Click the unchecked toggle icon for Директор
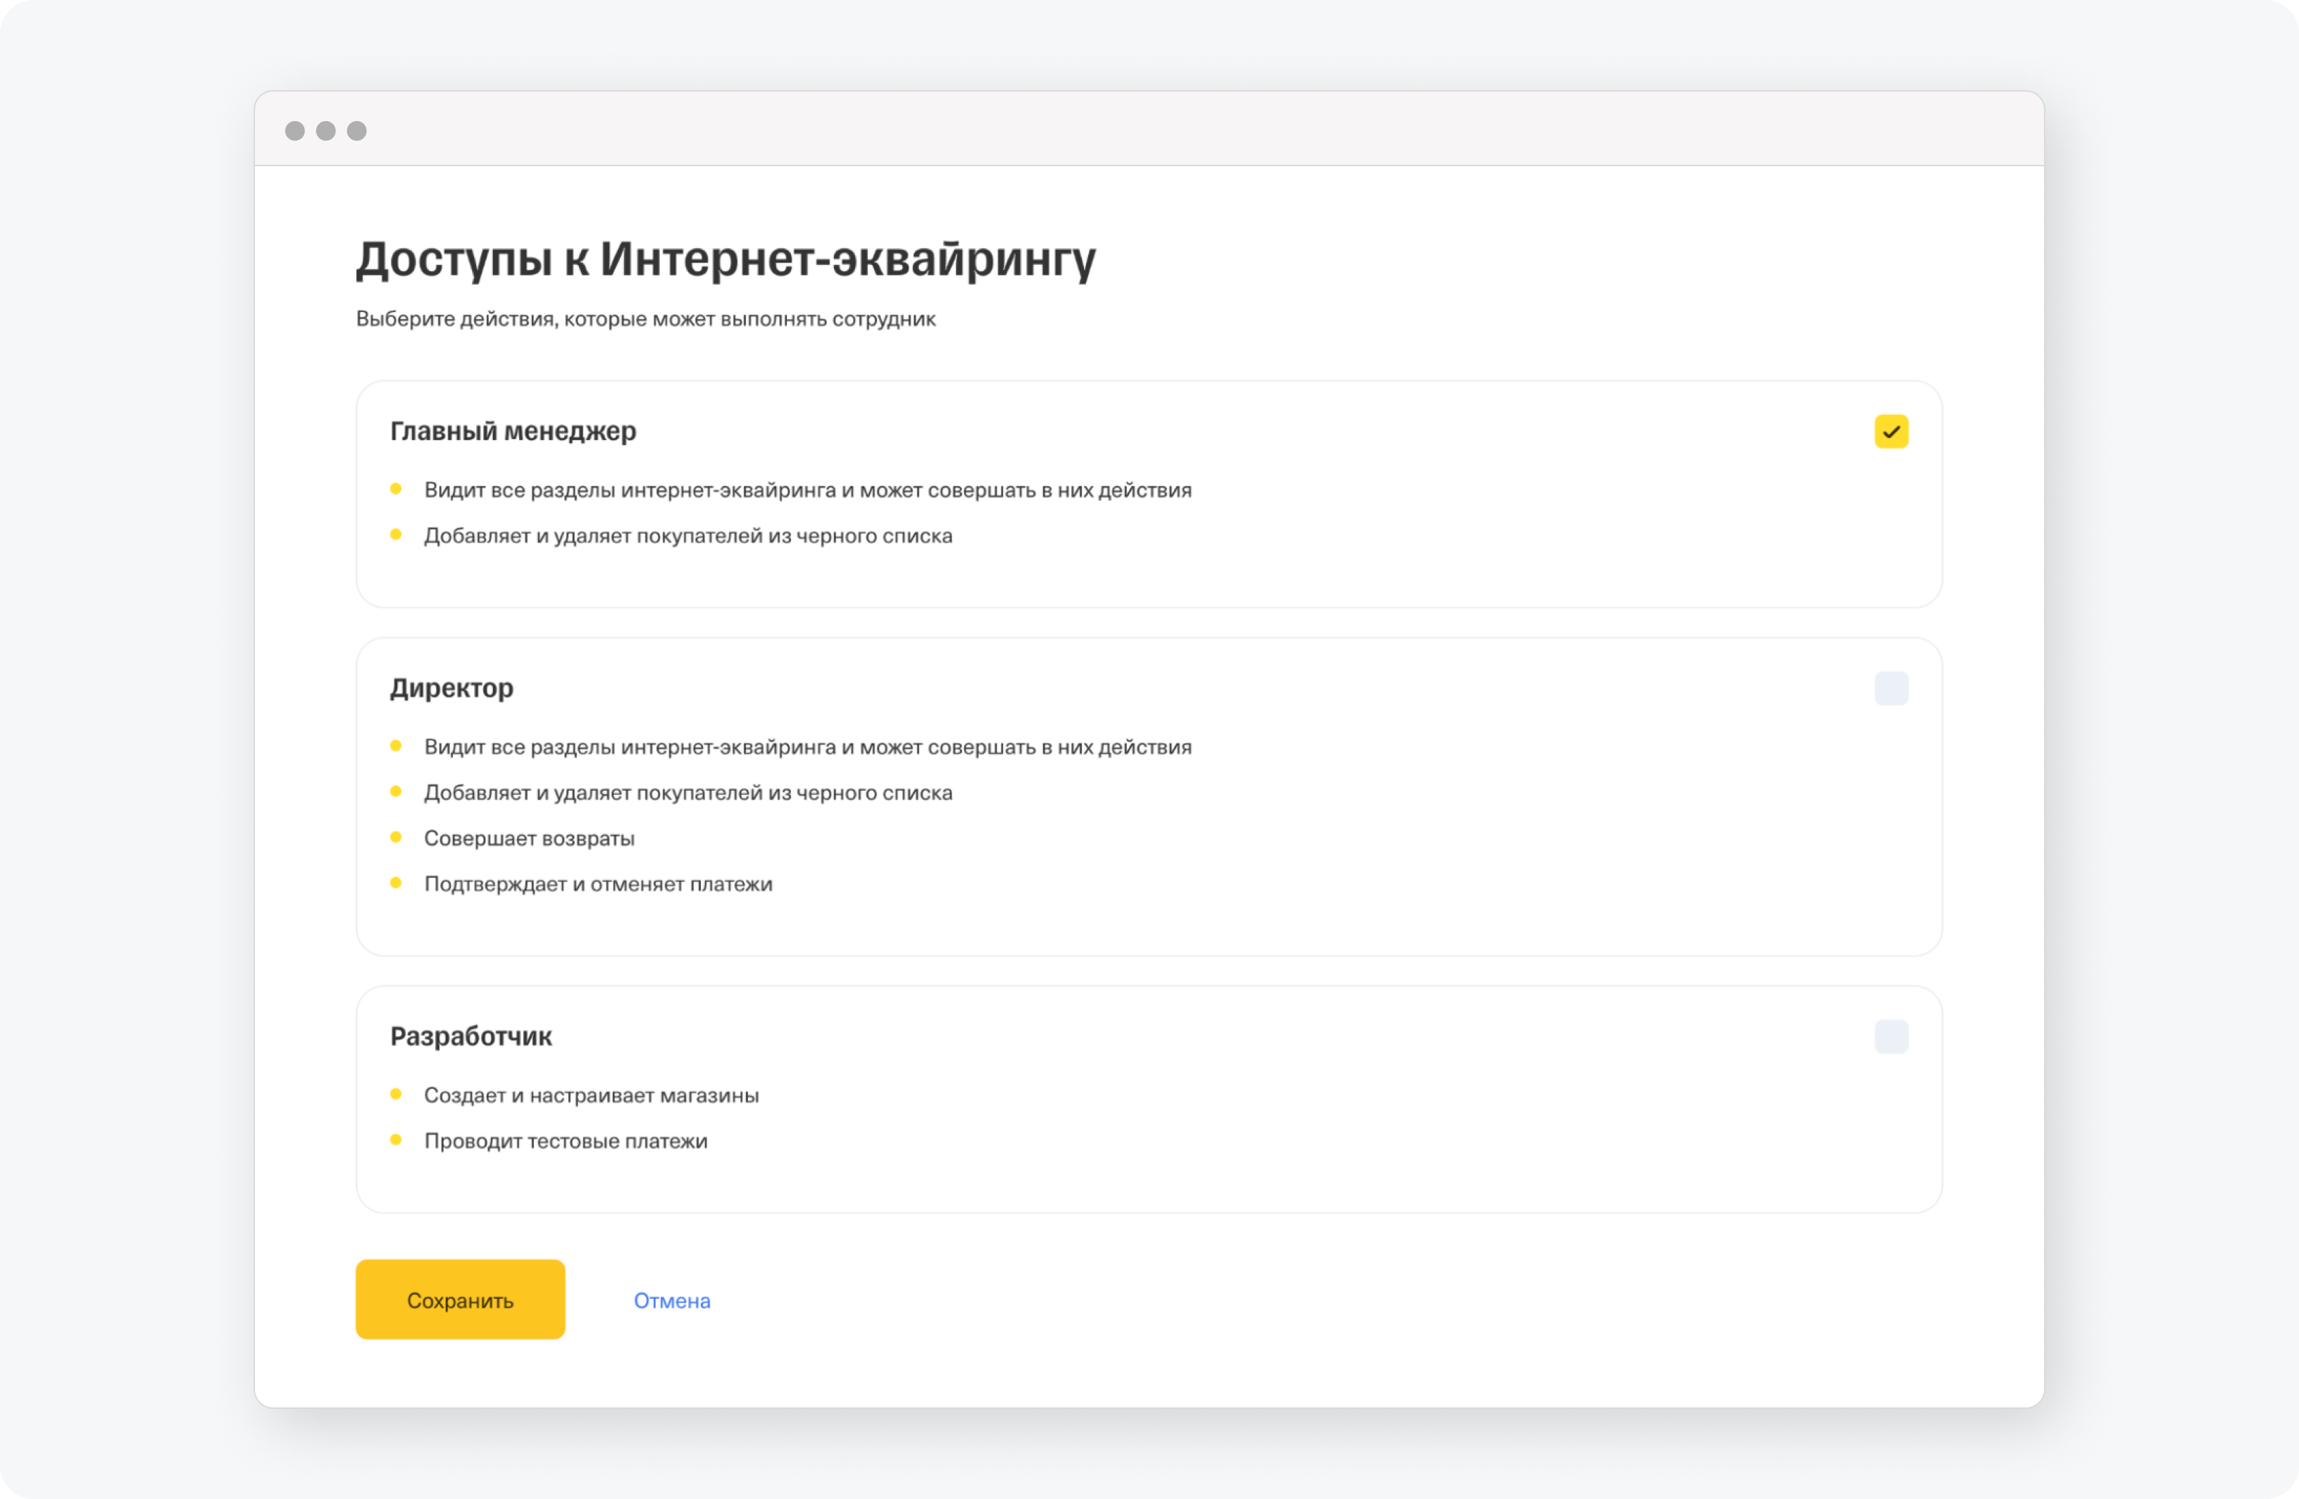The image size is (2299, 1499). coord(1892,688)
